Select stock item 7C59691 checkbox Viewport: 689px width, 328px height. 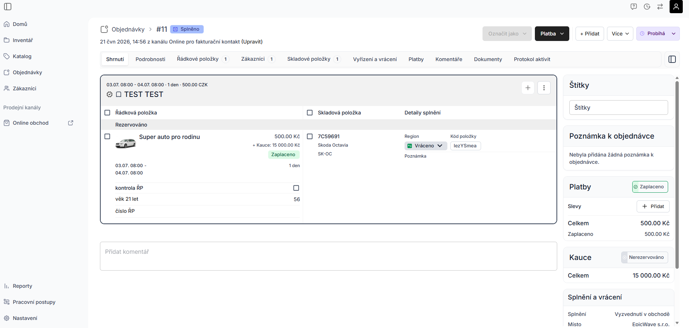click(x=310, y=136)
